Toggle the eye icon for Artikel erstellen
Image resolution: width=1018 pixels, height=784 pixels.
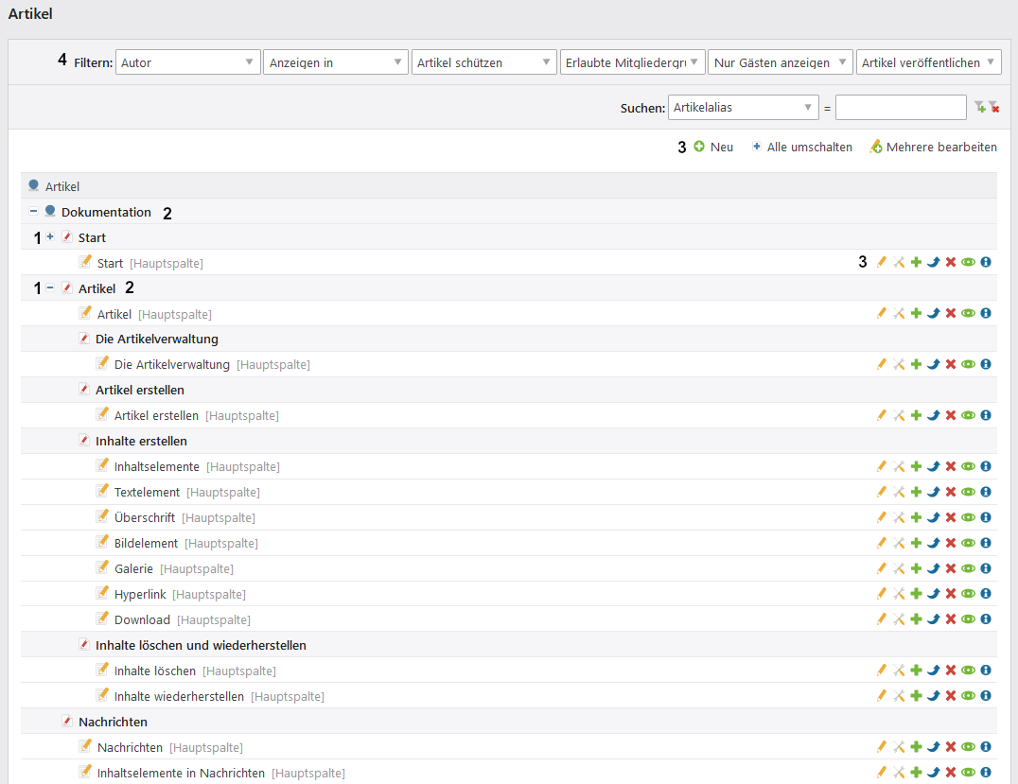tap(968, 415)
